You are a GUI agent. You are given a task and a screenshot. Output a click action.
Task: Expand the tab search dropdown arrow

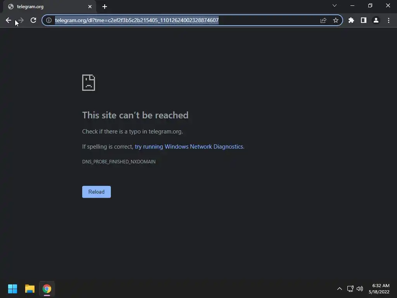335,5
